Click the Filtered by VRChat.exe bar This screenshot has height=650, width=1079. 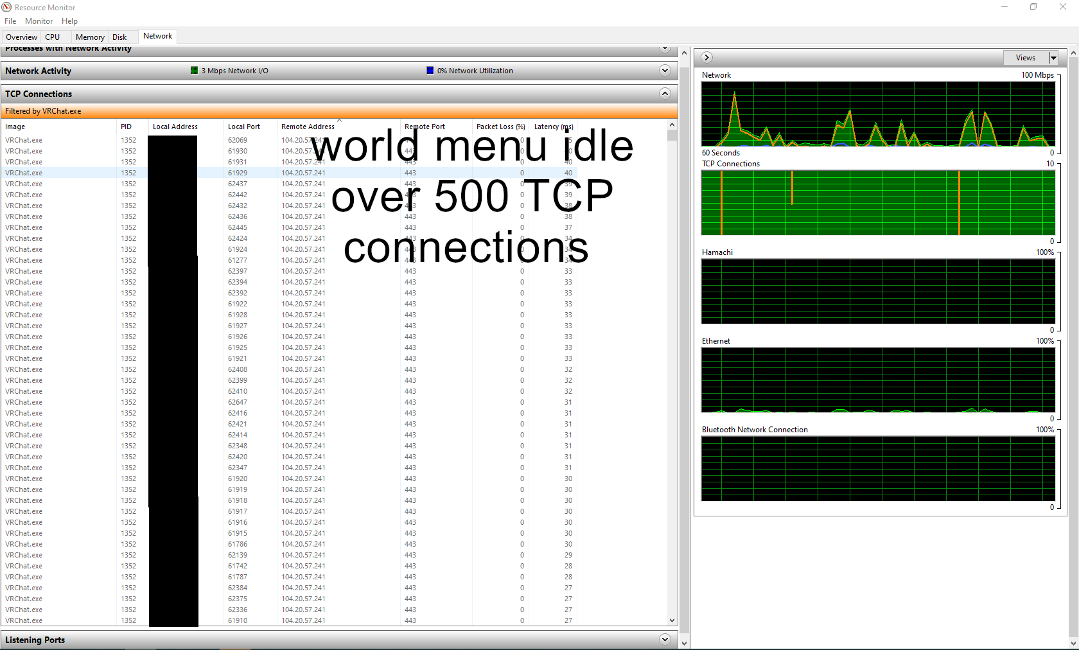click(339, 111)
